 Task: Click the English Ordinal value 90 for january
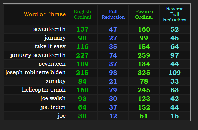(x=82, y=38)
